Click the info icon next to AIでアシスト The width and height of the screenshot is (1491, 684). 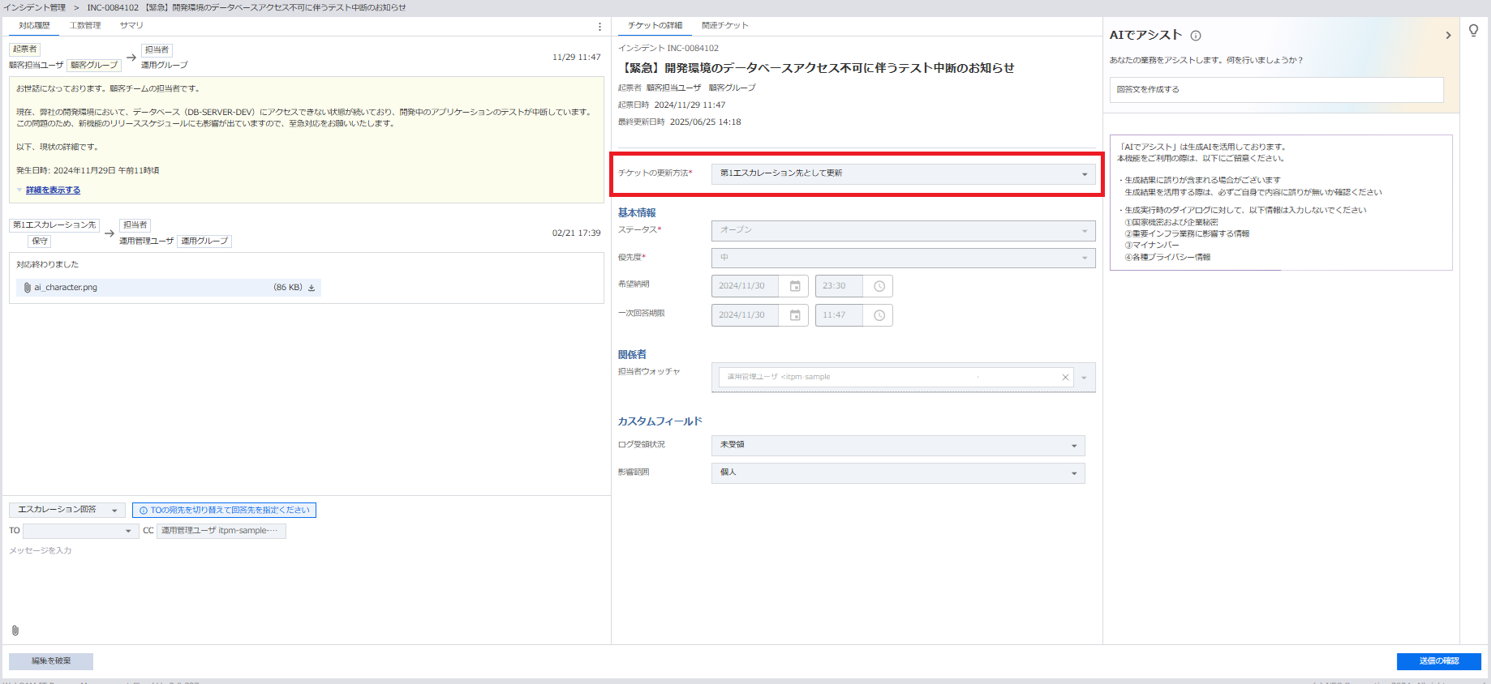1196,36
